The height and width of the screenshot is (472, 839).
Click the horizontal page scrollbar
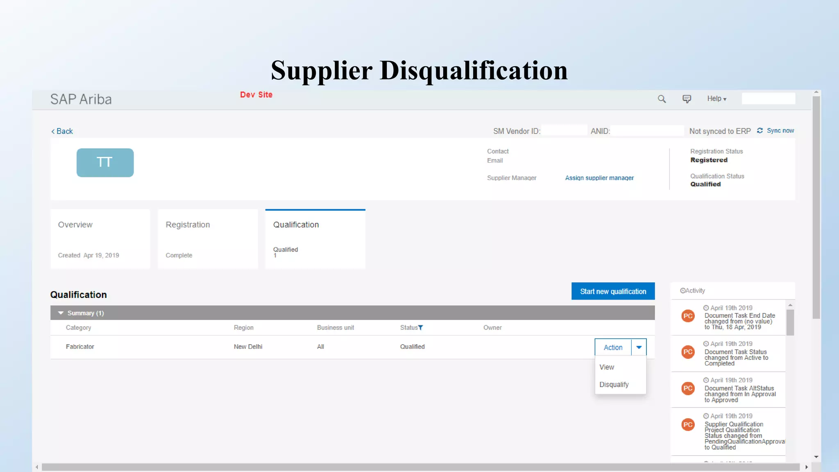421,467
